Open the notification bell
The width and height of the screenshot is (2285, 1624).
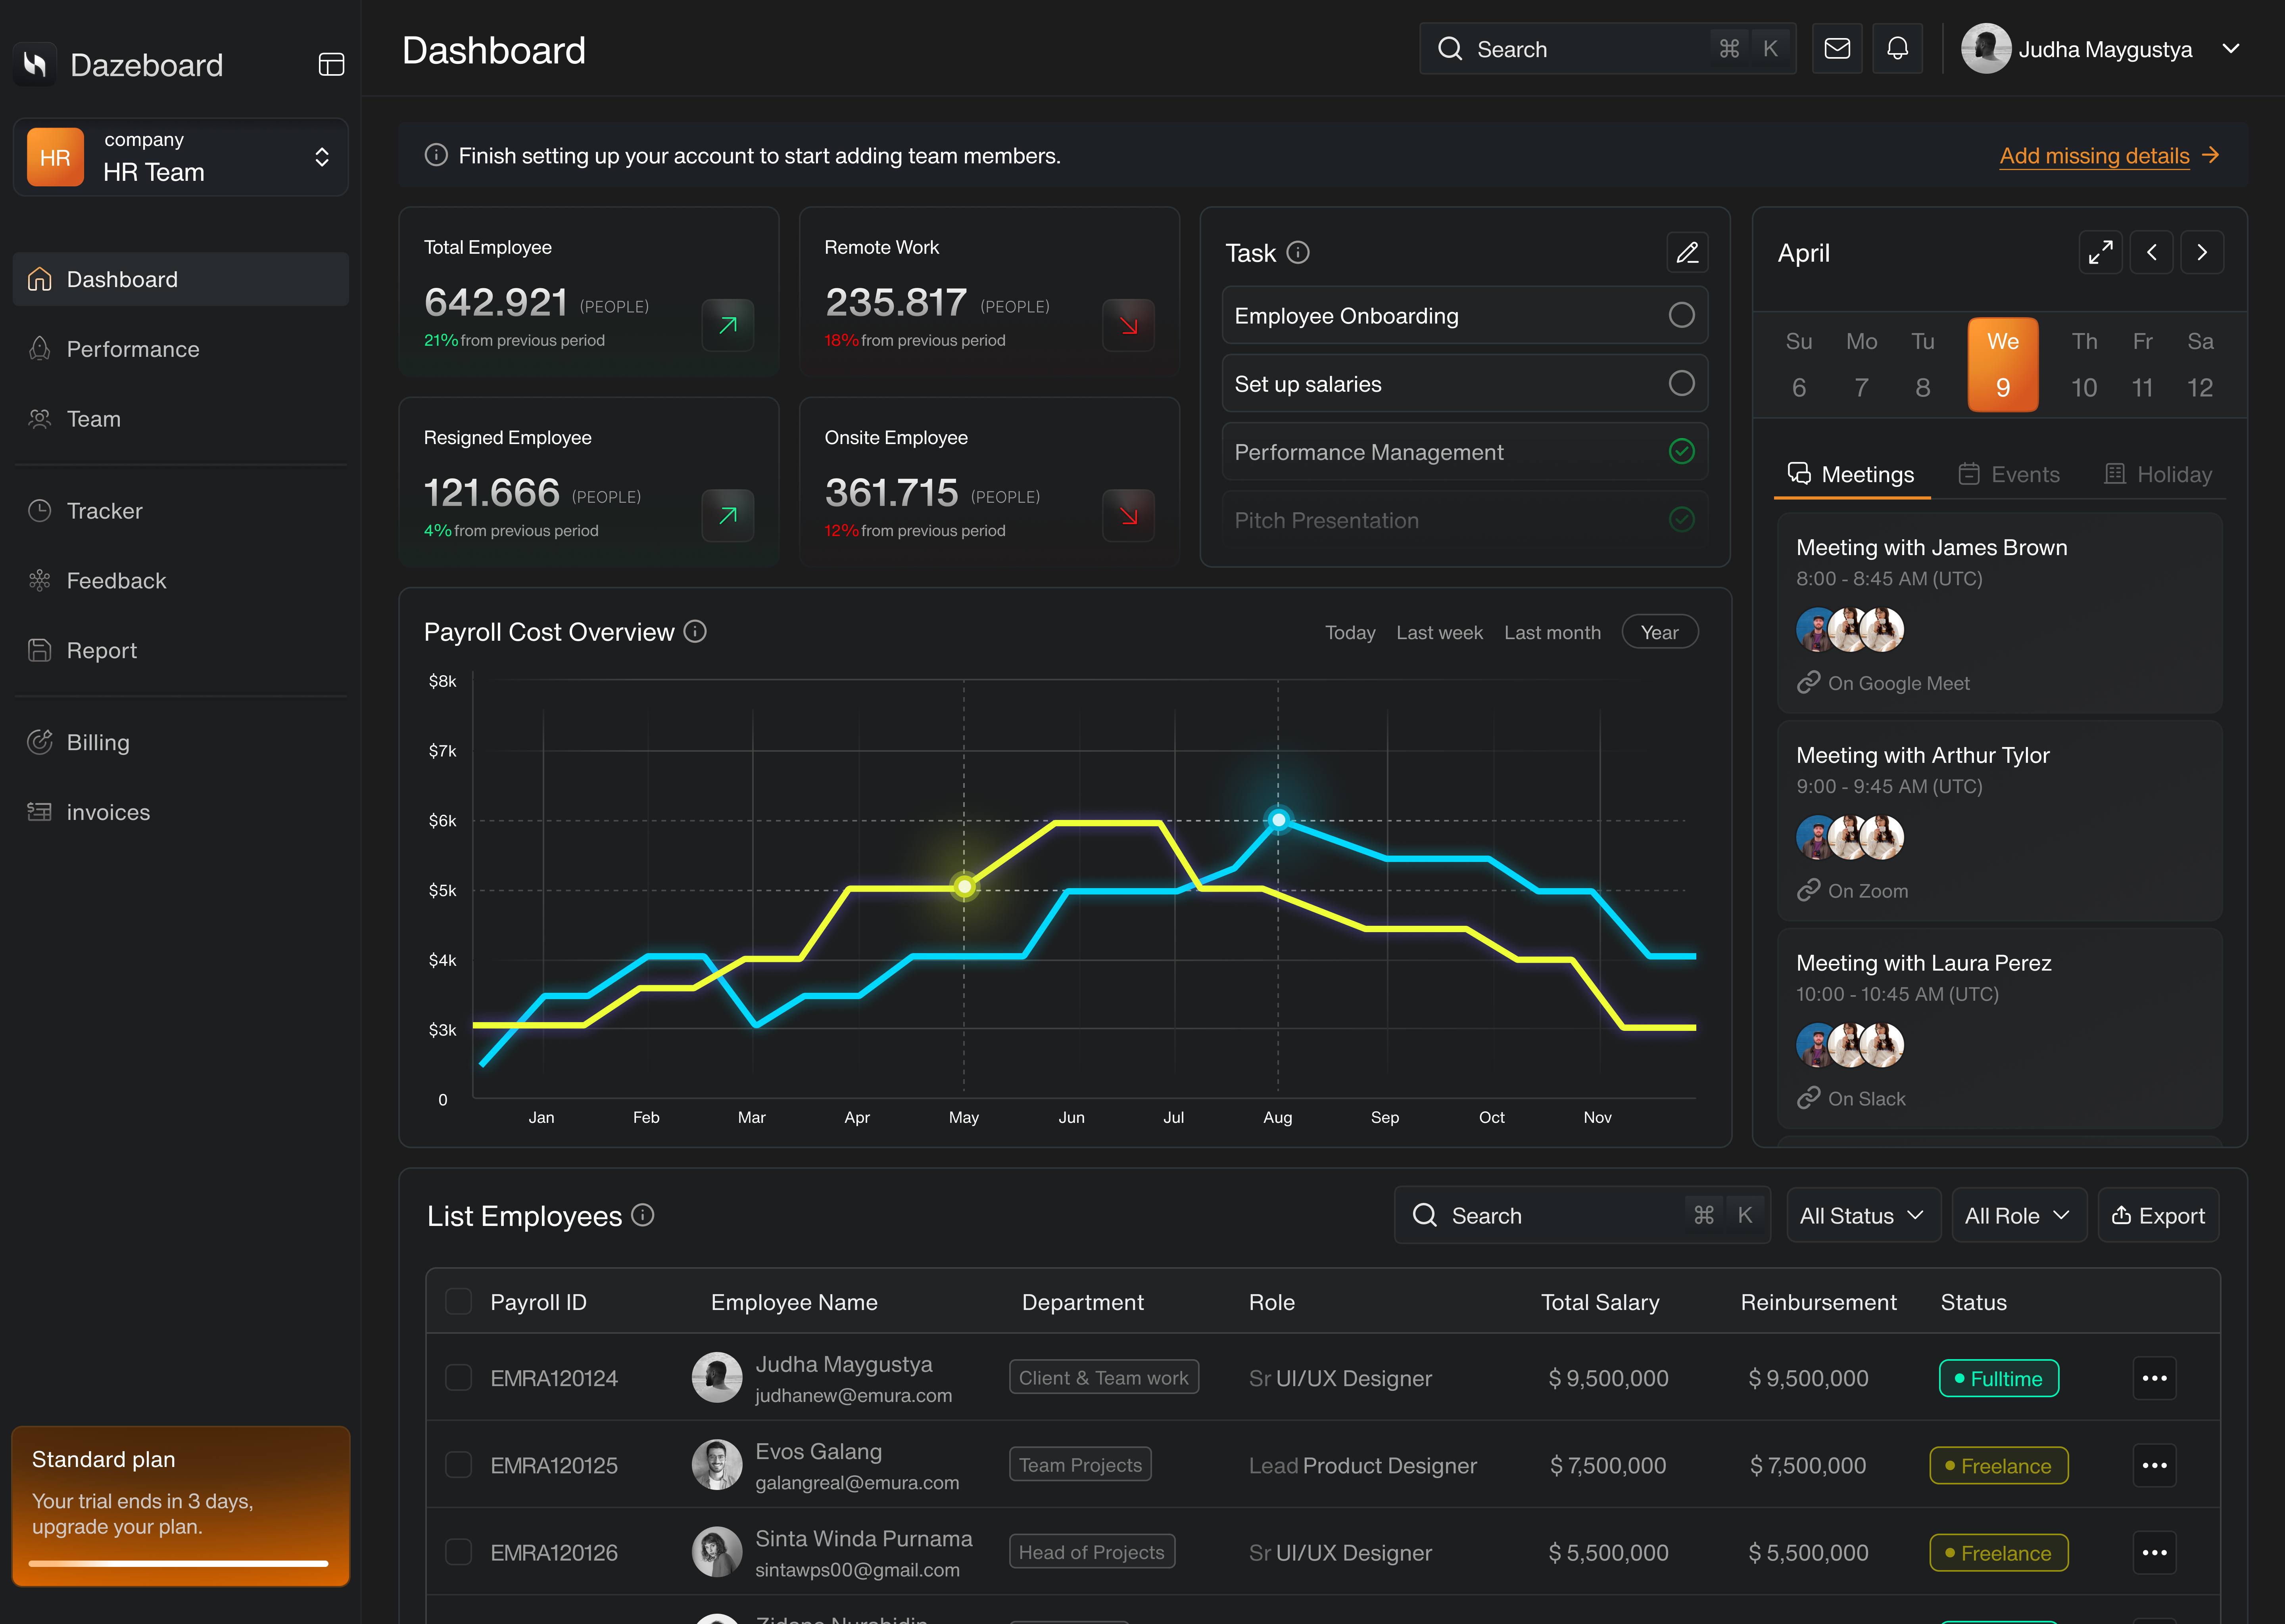[1897, 48]
